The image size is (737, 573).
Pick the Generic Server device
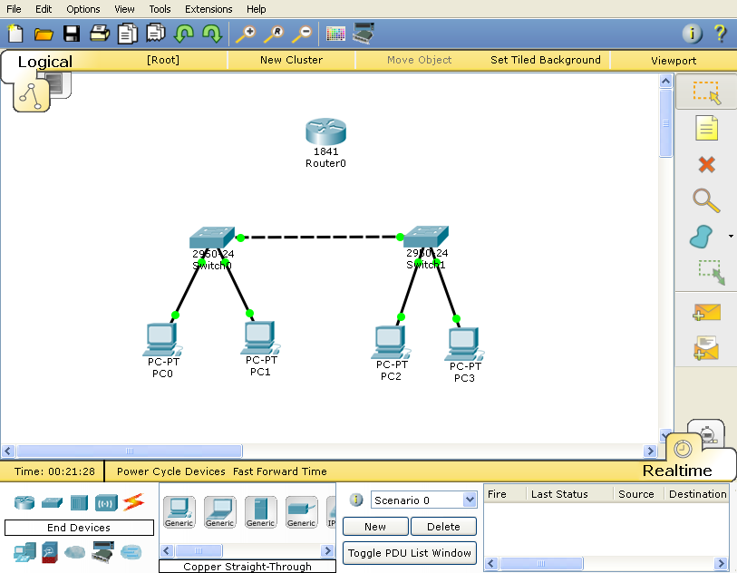coord(261,512)
